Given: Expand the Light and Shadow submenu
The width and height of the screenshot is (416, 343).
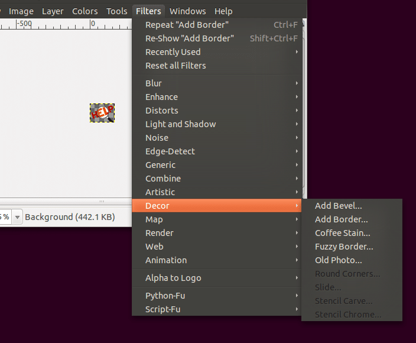Looking at the screenshot, I should click(x=180, y=124).
